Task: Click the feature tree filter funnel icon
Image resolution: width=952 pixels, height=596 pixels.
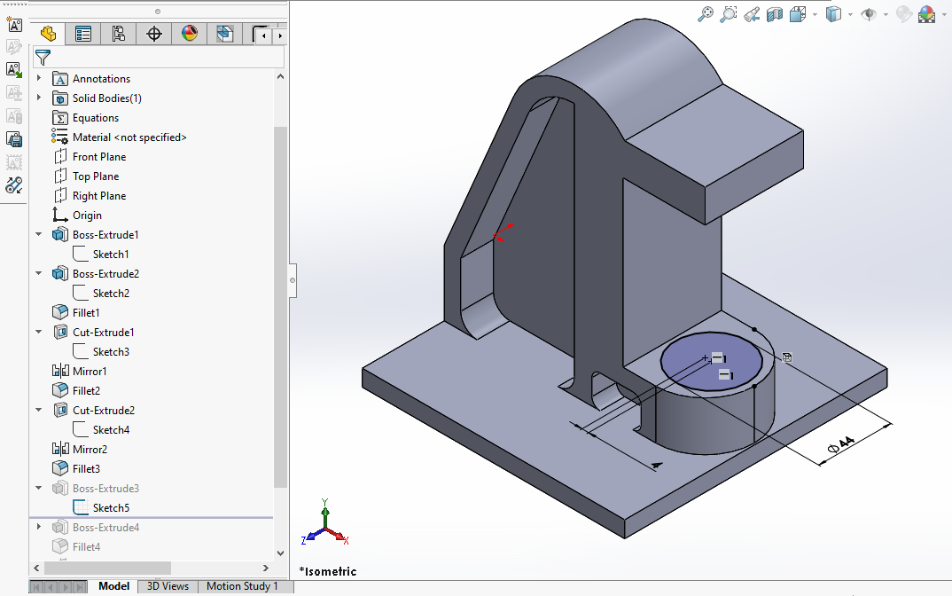Action: [42, 58]
